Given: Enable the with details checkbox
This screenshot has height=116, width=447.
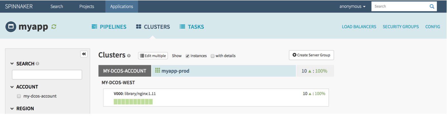Looking at the screenshot, I should (212, 56).
